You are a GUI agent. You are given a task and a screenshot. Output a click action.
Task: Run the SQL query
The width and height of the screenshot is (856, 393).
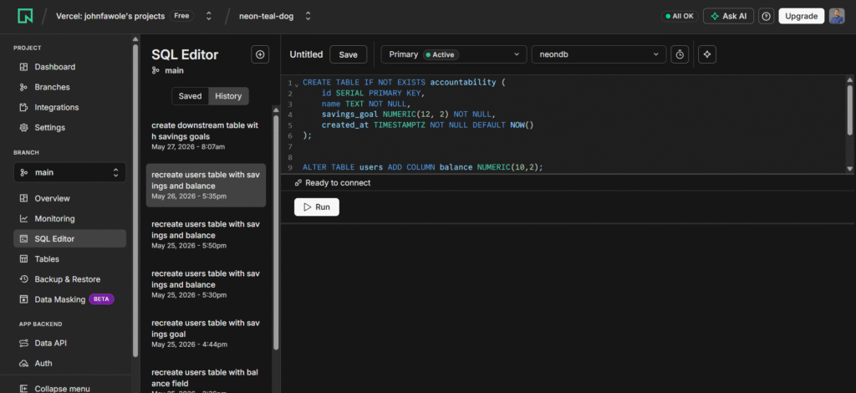click(x=317, y=207)
